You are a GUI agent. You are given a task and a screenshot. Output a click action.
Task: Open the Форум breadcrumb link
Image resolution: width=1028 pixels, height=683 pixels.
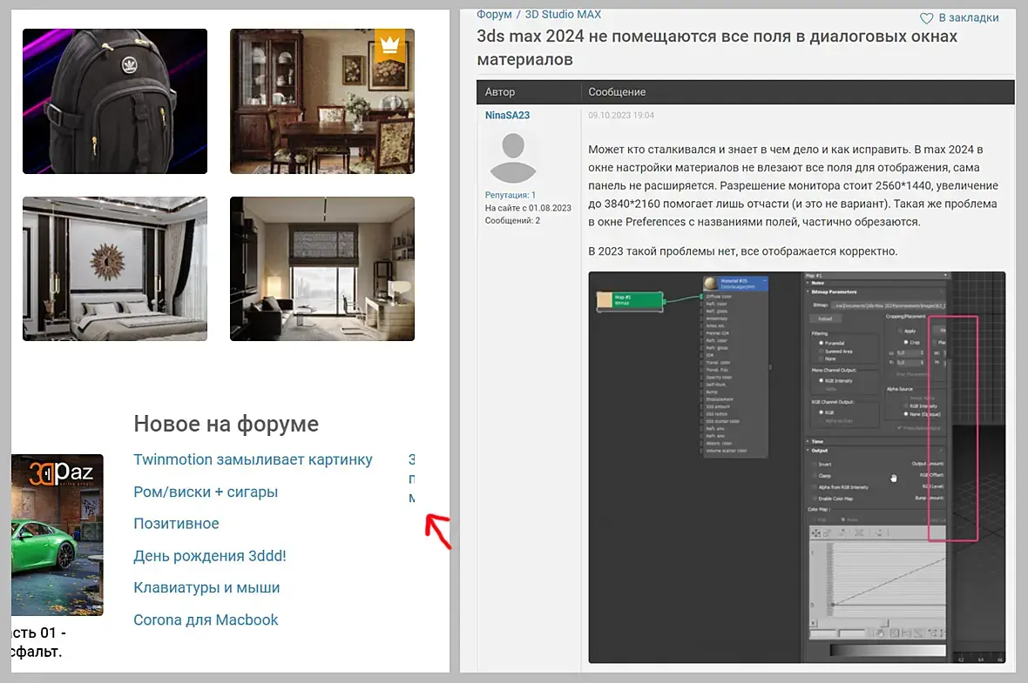(494, 15)
